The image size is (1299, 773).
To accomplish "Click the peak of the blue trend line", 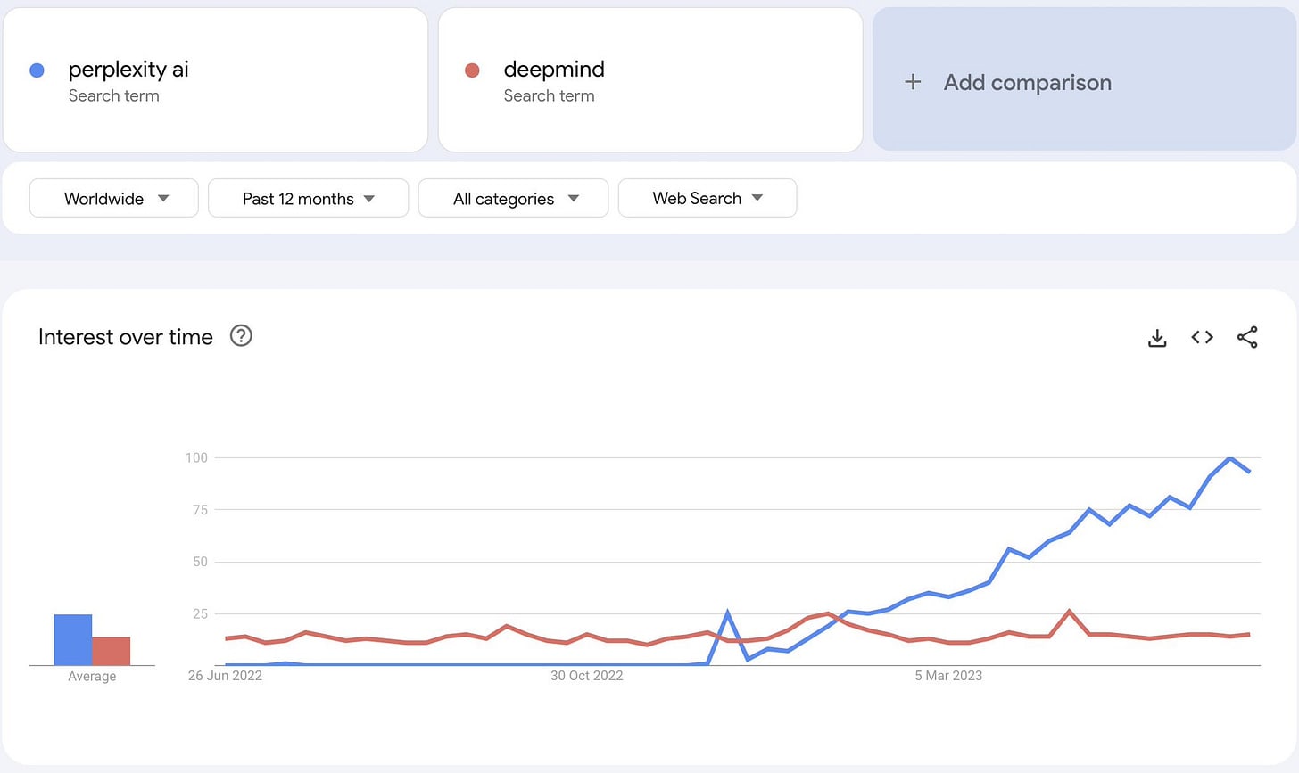I will click(x=1230, y=458).
